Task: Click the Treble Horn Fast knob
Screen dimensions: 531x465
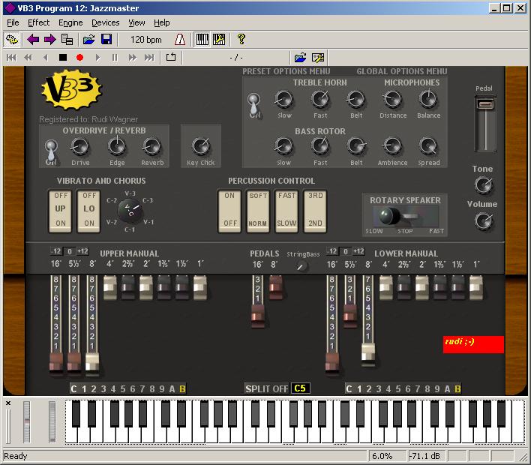Action: [320, 99]
